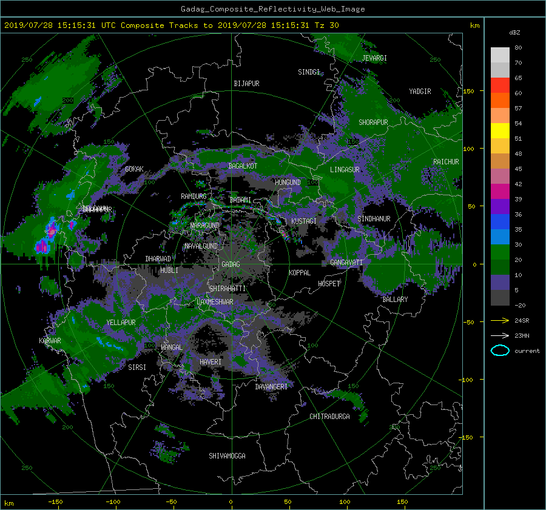
Task: Select the SIRSI label
Action: pyautogui.click(x=137, y=367)
